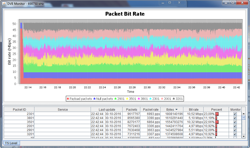Click the table's vertical scrollbar thumb
The image size is (250, 148).
[x=244, y=118]
